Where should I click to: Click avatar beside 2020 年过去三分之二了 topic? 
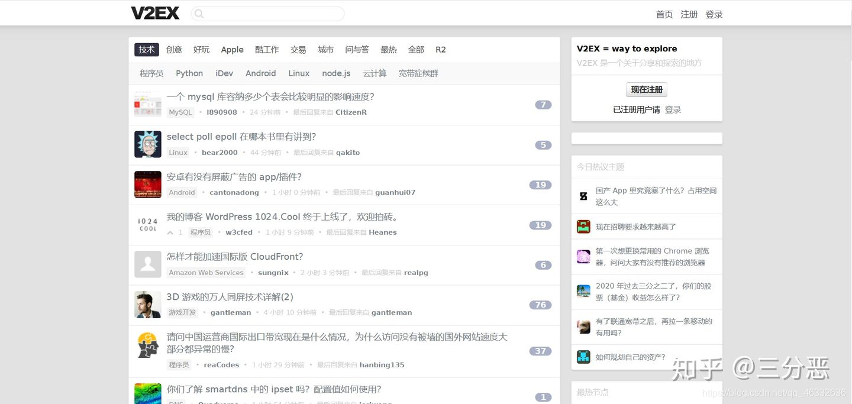pyautogui.click(x=583, y=292)
